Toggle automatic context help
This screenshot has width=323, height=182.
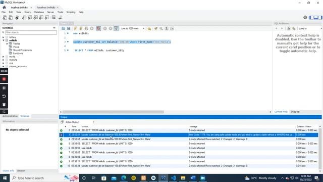click(x=294, y=28)
